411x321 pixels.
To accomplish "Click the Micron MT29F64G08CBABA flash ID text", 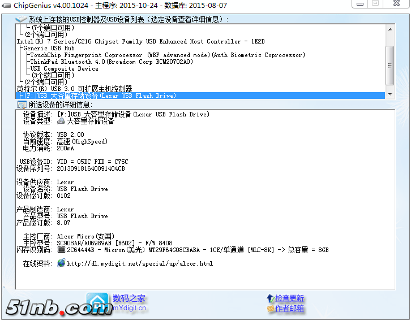I will click(198, 250).
